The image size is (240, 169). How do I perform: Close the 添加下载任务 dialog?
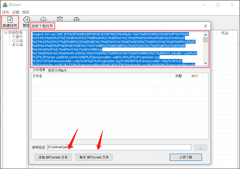206,26
